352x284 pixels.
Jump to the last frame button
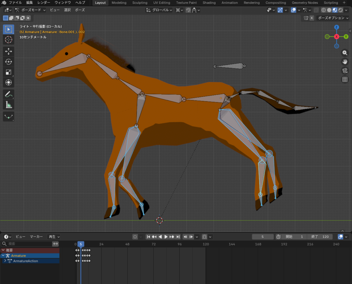[178, 237]
